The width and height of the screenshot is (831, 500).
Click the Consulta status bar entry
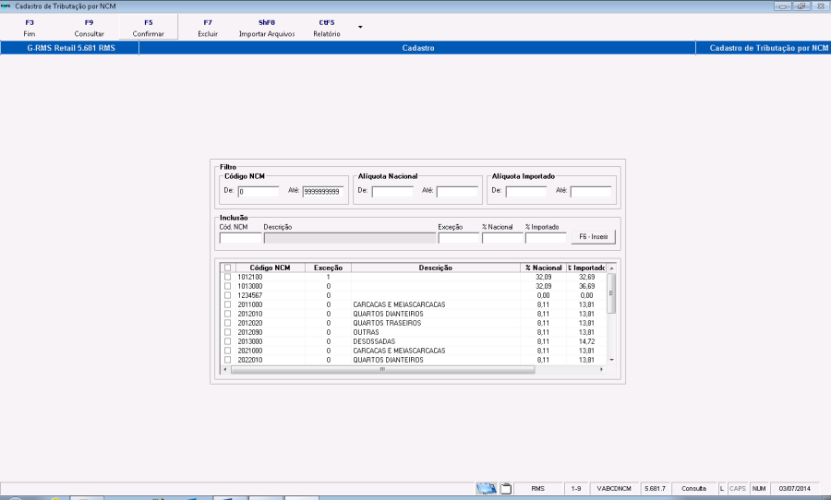693,488
